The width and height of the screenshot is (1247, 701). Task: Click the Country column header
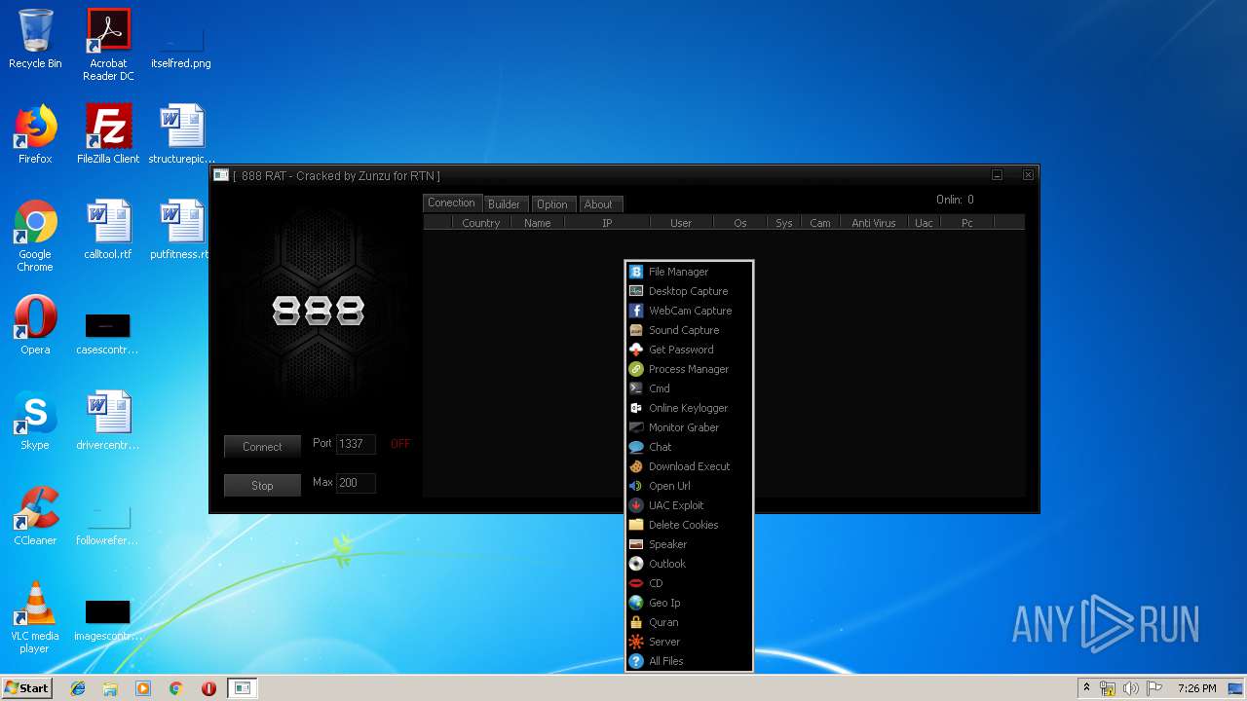point(481,223)
